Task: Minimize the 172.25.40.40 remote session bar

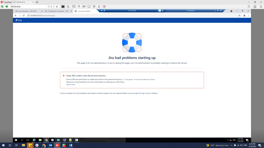Action: pos(215,11)
